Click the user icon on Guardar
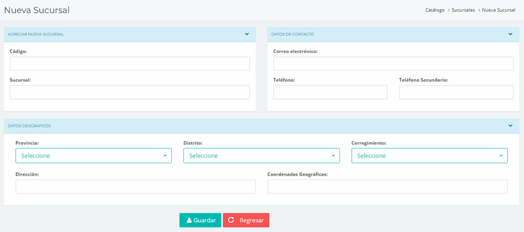The width and height of the screenshot is (524, 232). pos(189,220)
